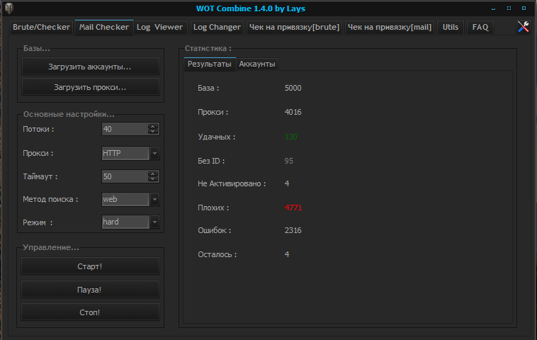Click the Осталось label
537x340 pixels.
pyautogui.click(x=217, y=255)
